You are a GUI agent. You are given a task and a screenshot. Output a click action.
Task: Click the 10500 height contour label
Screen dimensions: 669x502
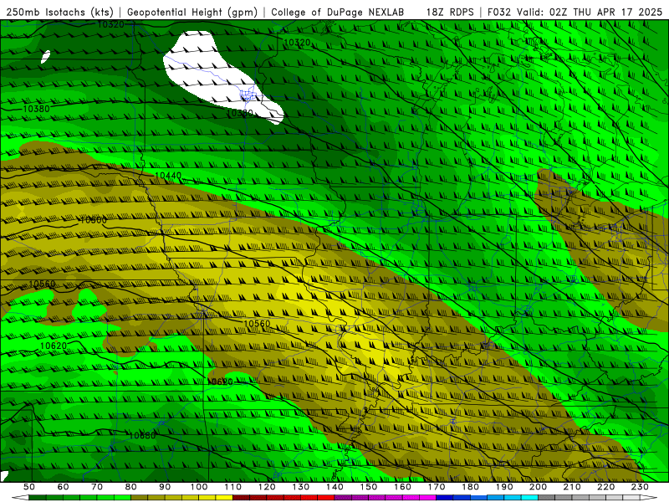pyautogui.click(x=93, y=220)
